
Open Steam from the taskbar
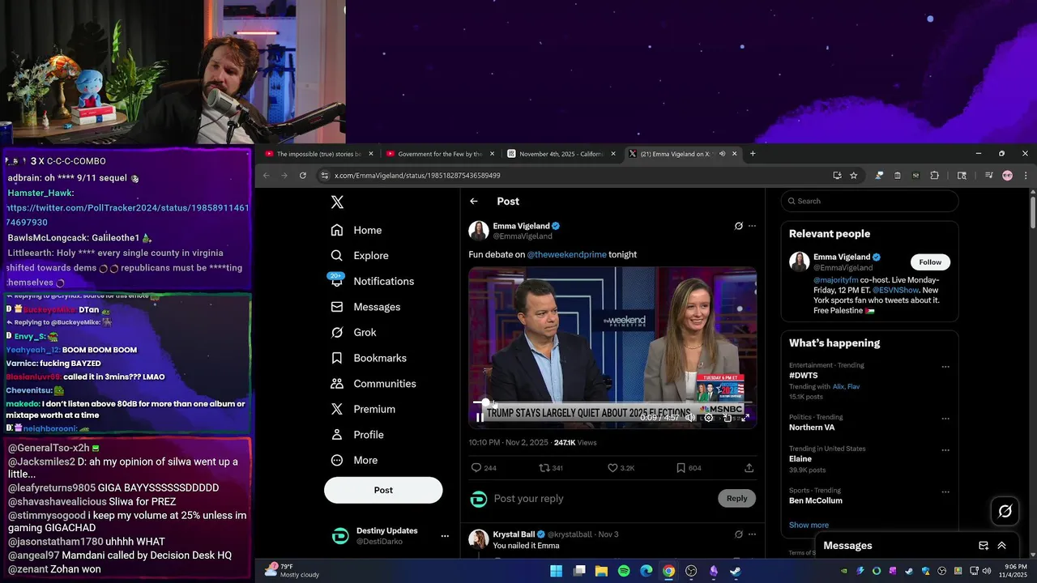736,571
